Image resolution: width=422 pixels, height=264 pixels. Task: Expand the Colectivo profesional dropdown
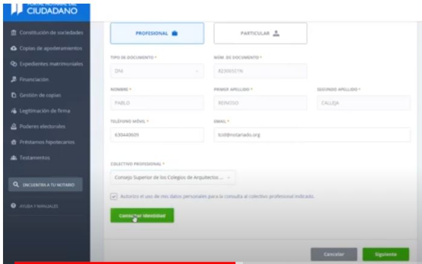click(x=173, y=178)
